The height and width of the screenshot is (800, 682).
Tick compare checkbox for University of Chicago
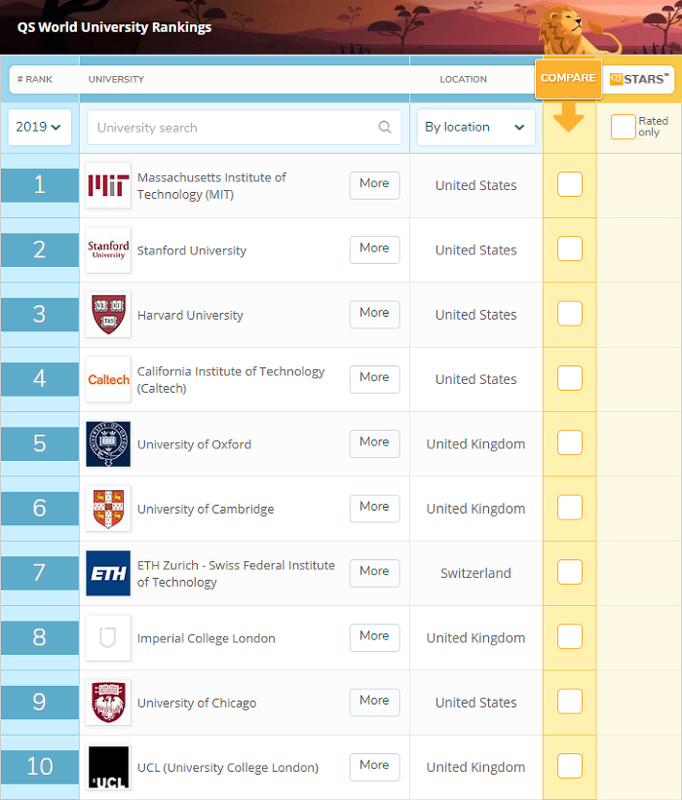570,701
